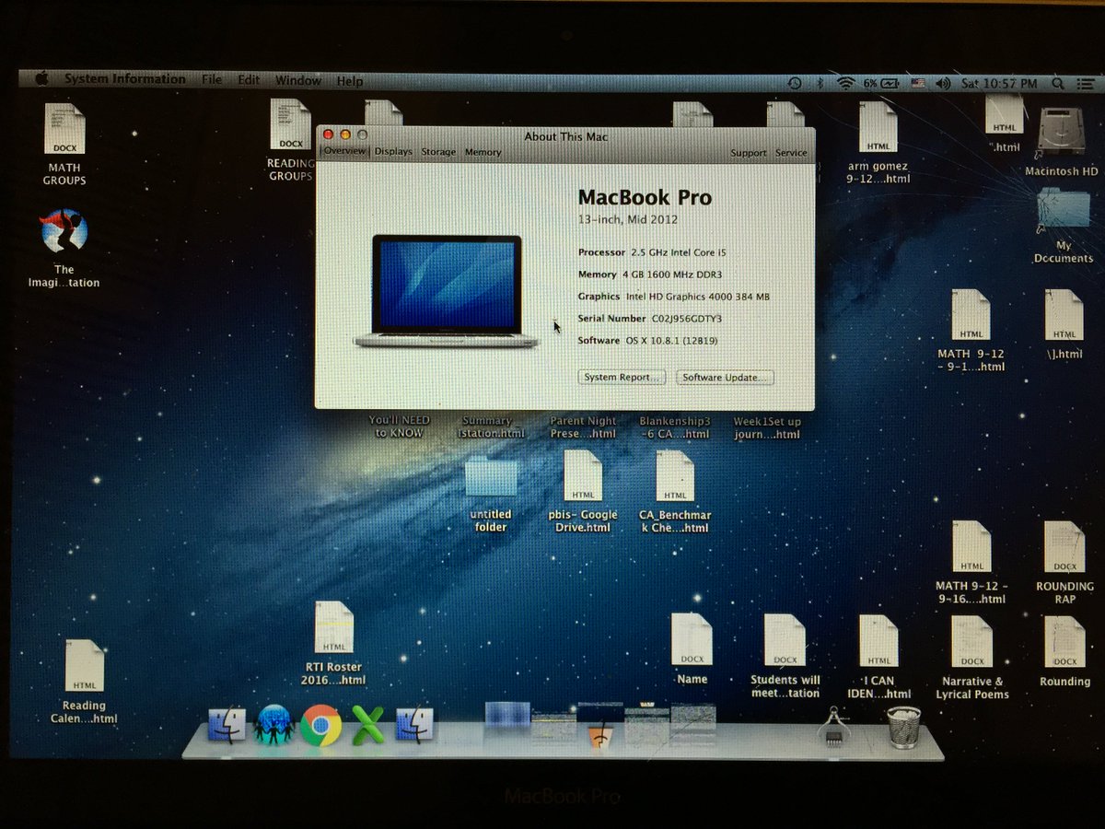The height and width of the screenshot is (829, 1105).
Task: Select I CAN IDEN...html file icon
Action: (878, 641)
